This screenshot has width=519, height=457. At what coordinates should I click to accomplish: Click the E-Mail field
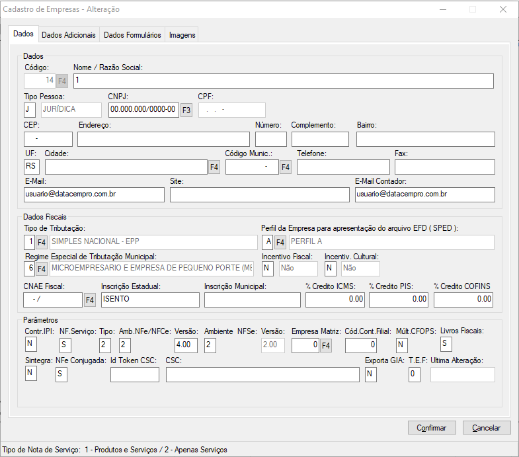pyautogui.click(x=94, y=194)
